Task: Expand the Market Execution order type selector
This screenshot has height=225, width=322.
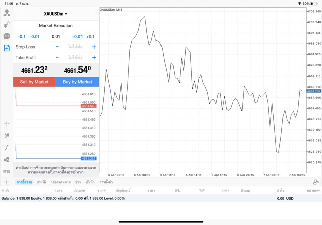Action: click(x=56, y=25)
